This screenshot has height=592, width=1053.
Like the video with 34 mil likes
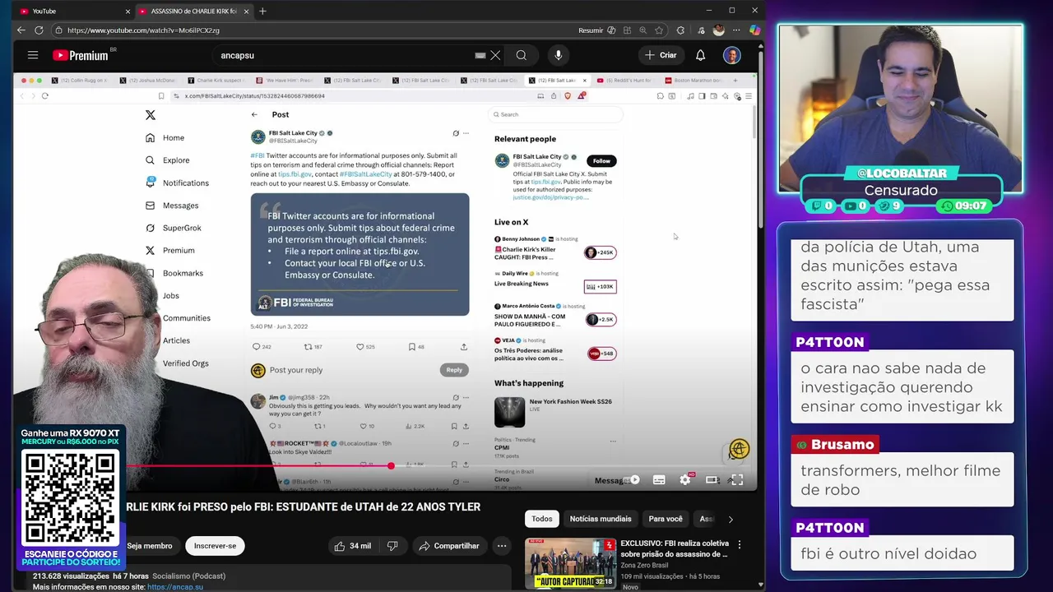click(352, 546)
